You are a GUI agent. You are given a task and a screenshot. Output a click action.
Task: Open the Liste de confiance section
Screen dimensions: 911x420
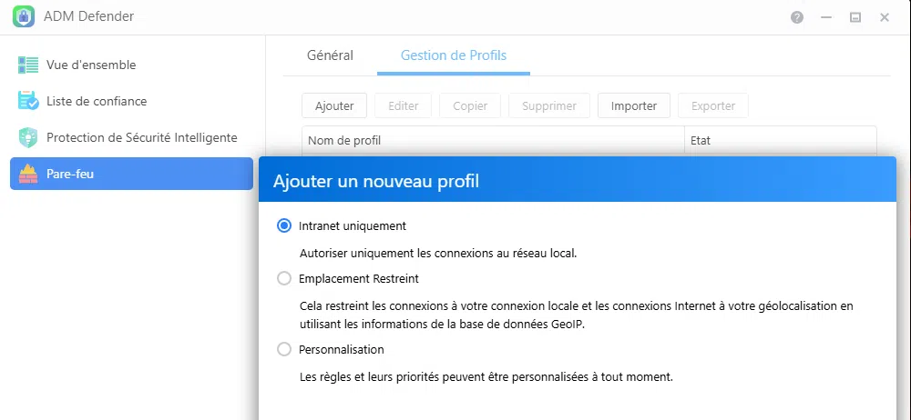click(97, 102)
